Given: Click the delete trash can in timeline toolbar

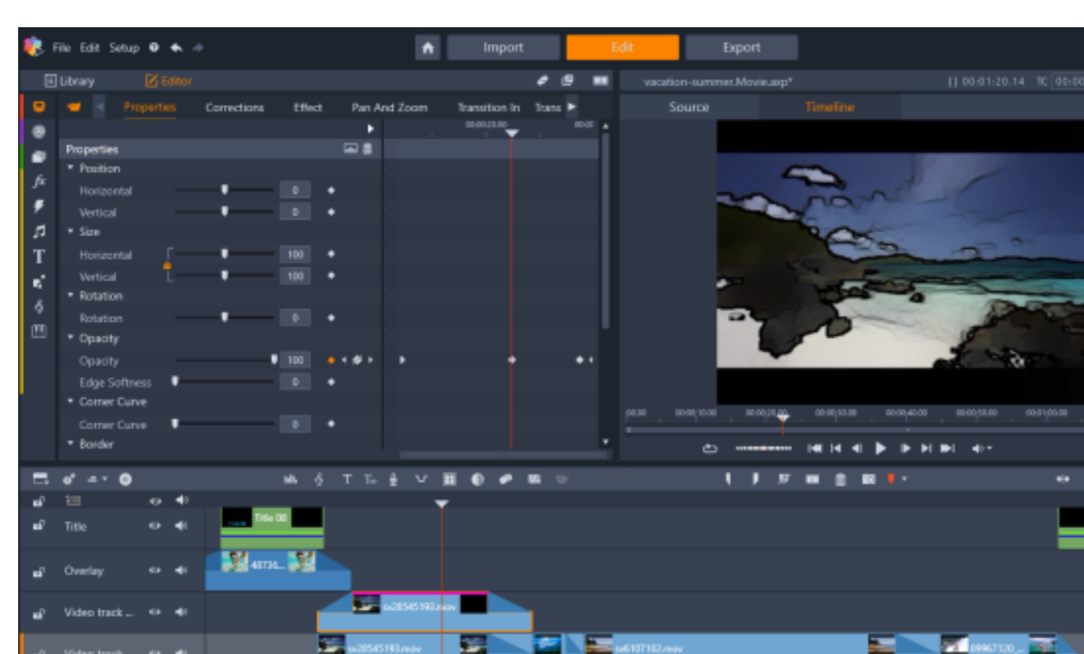Looking at the screenshot, I should 841,479.
